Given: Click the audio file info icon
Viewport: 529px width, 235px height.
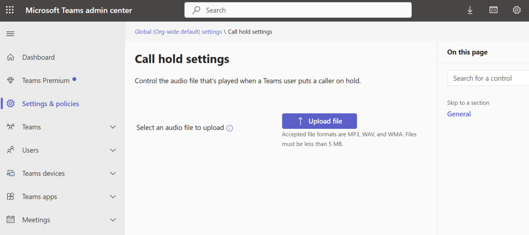Looking at the screenshot, I should 230,128.
